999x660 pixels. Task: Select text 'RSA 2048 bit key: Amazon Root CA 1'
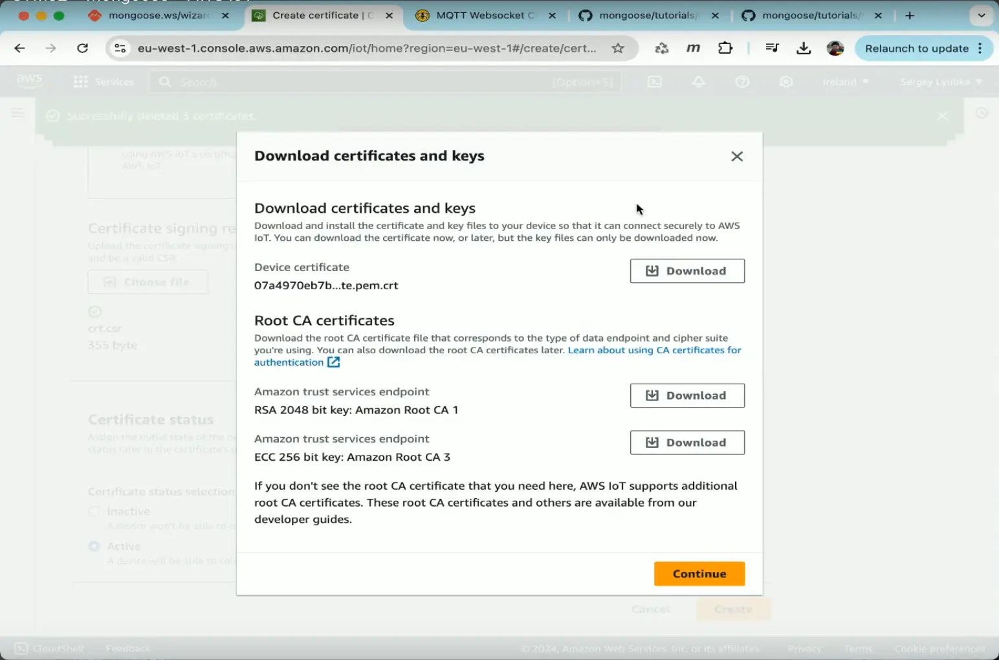357,410
